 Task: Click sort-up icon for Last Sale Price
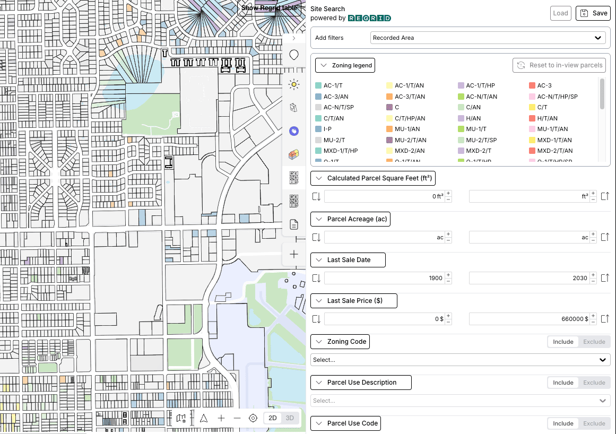[605, 319]
